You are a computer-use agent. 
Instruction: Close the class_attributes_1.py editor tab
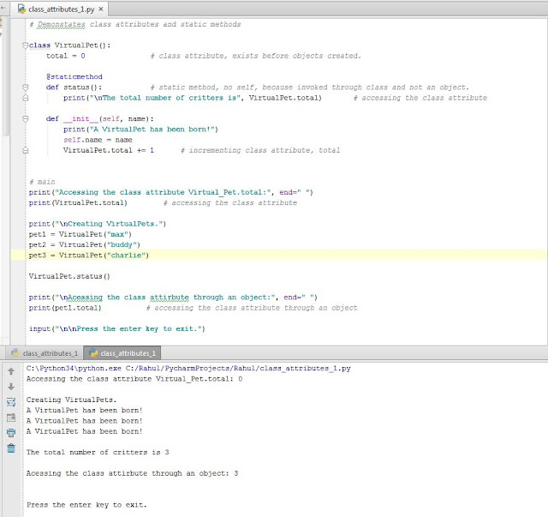point(101,9)
